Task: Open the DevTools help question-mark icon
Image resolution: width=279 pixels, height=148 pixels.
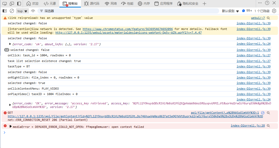Action: click(x=267, y=3)
